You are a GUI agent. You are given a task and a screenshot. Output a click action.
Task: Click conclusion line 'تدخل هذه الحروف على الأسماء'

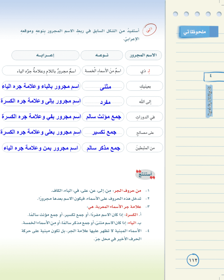coord(94,199)
